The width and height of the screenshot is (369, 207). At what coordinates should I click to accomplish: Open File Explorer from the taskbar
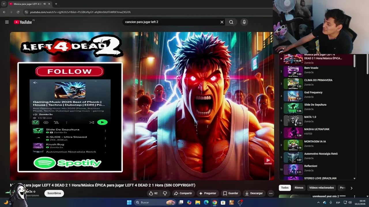[x=197, y=202]
